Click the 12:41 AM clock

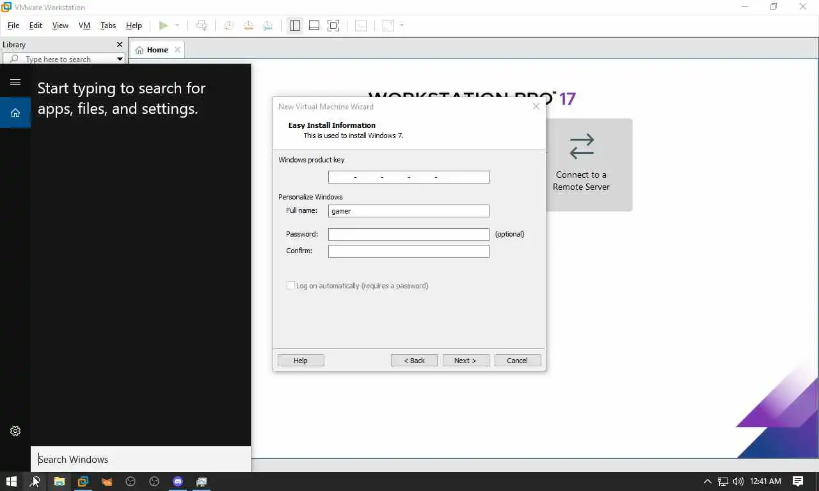(x=765, y=481)
